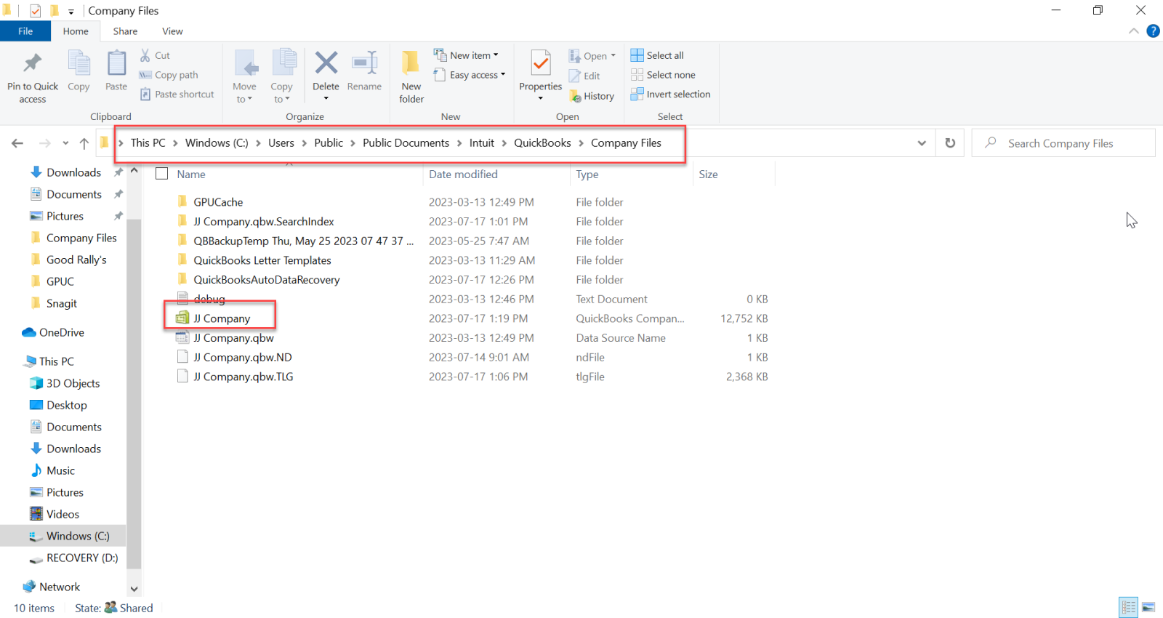
Task: Click the red Delete icon
Action: coord(326,63)
